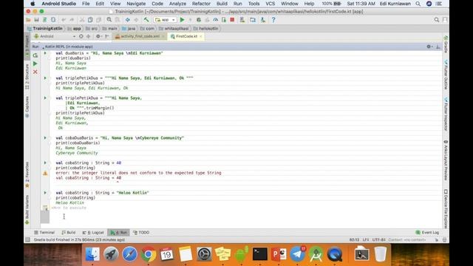Open VCS menu
The height and width of the screenshot is (266, 473).
[270, 4]
